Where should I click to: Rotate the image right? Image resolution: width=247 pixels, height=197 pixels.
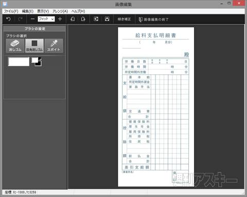[83, 19]
